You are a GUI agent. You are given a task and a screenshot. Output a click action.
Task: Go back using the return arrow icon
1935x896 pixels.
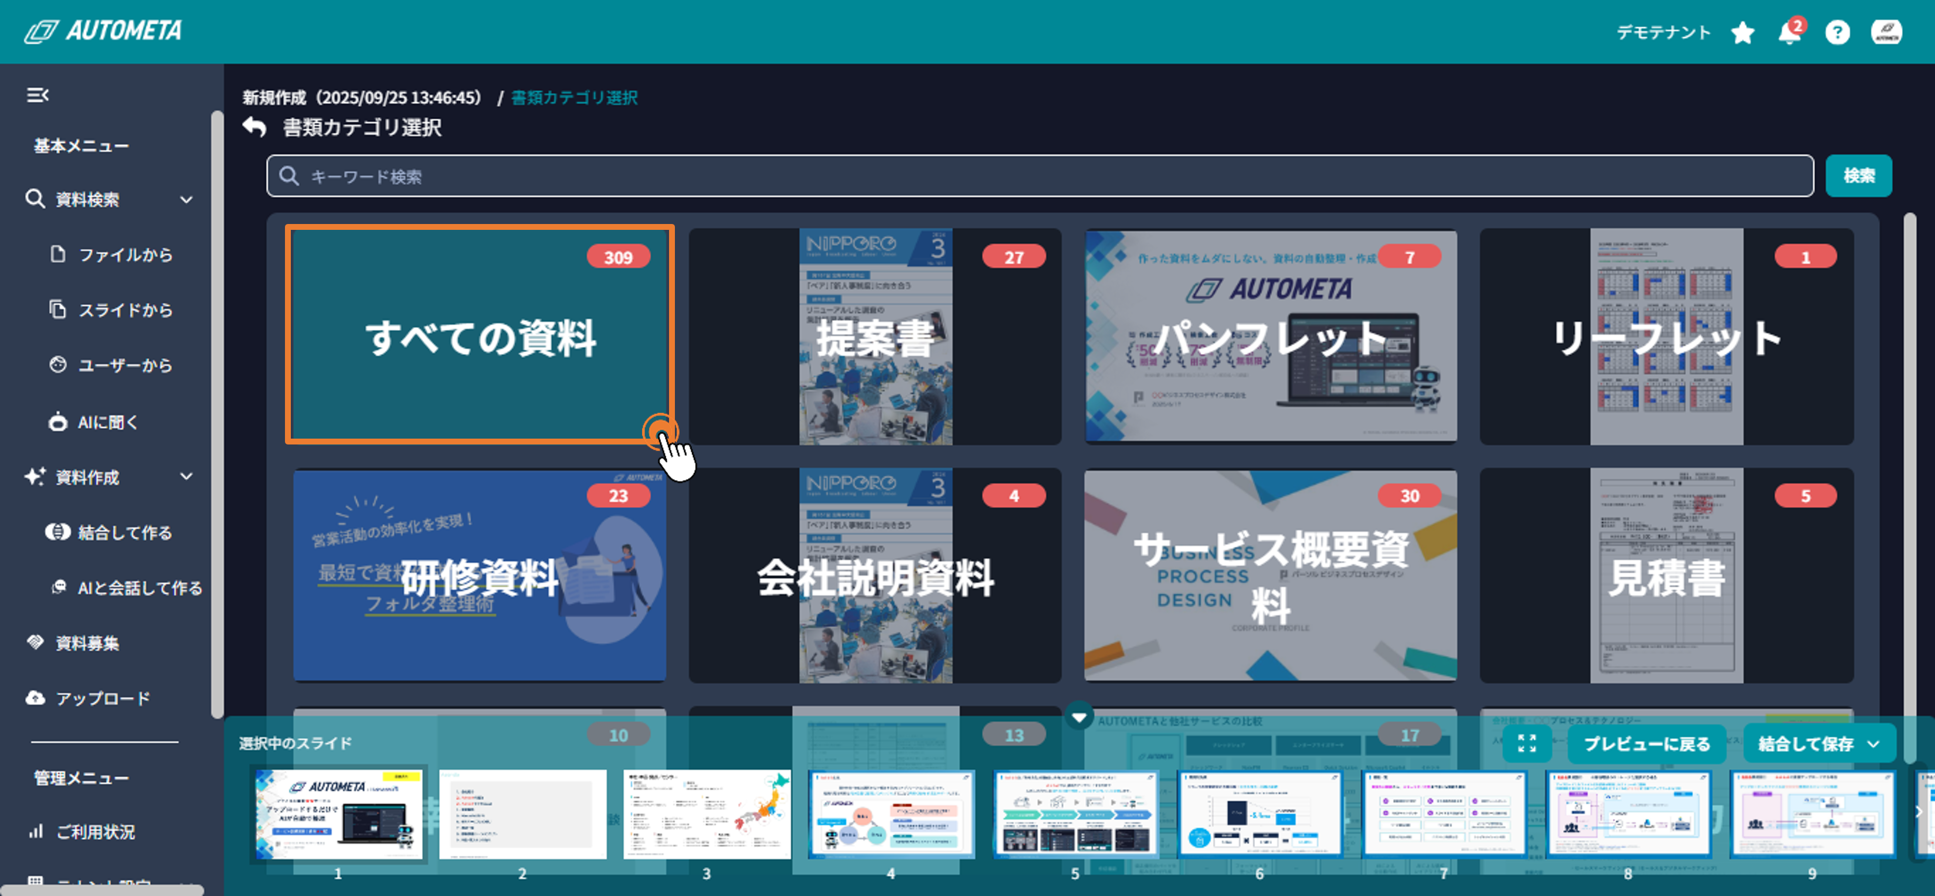(254, 127)
